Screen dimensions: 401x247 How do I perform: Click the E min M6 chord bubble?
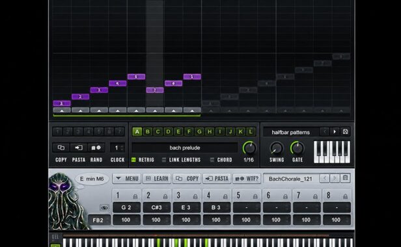click(92, 179)
